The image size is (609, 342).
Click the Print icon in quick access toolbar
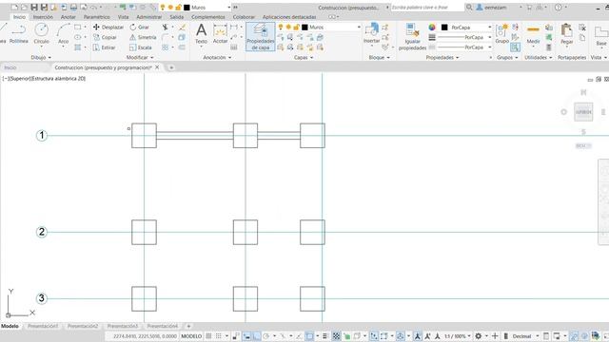[73, 7]
